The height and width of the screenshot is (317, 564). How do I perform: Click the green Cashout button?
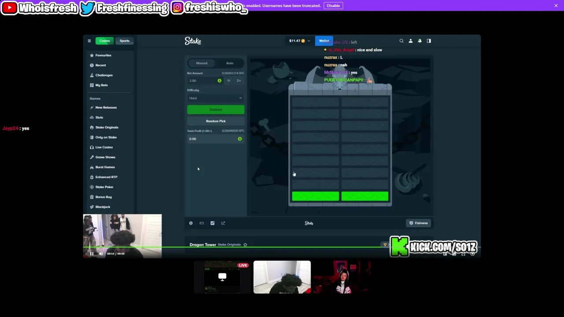216,110
